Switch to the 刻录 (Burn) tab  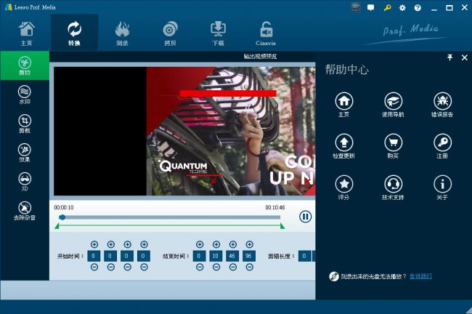point(122,32)
